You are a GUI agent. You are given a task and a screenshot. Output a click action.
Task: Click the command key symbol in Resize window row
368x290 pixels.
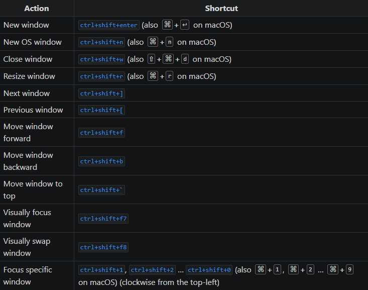tap(153, 76)
